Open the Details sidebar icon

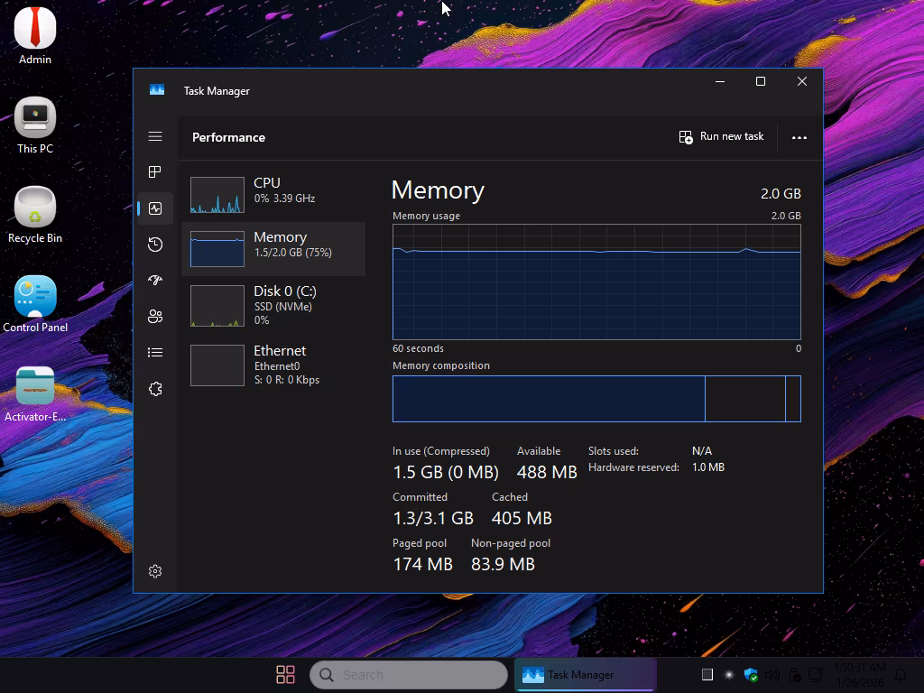(155, 353)
